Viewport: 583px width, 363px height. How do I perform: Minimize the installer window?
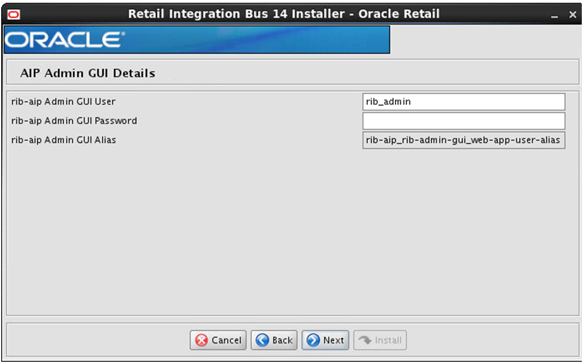click(x=554, y=15)
